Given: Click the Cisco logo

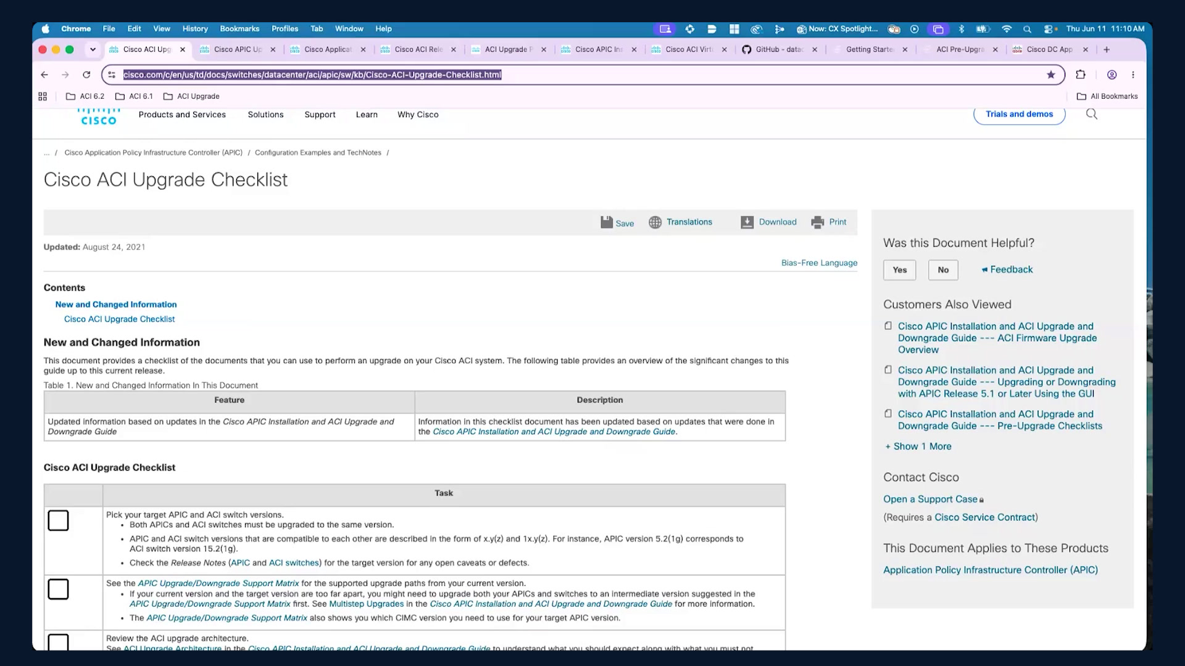Looking at the screenshot, I should [99, 116].
